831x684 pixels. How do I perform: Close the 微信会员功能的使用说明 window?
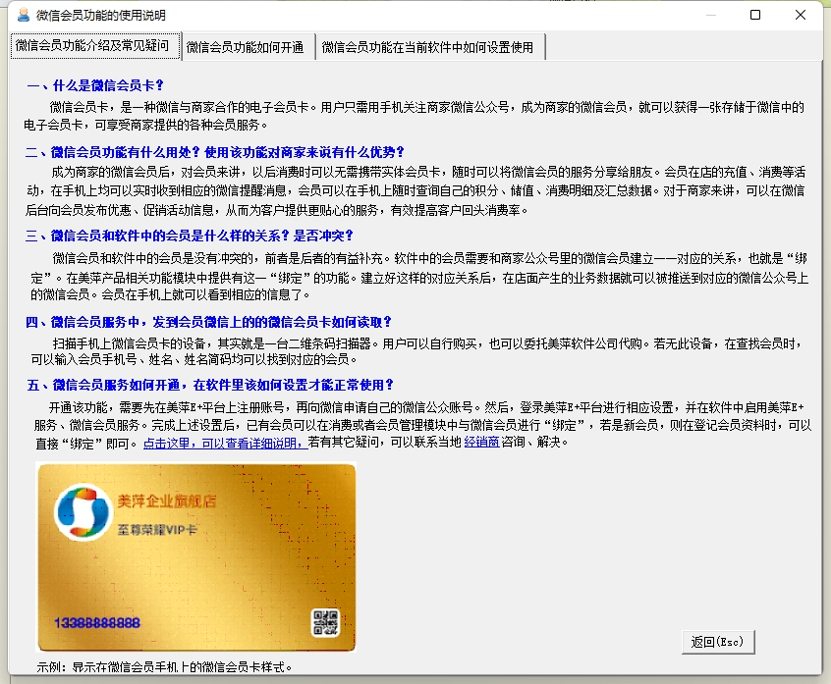pos(802,15)
